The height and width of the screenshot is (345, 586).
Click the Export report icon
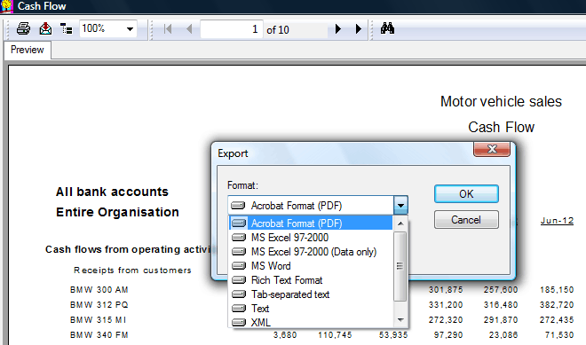[45, 28]
